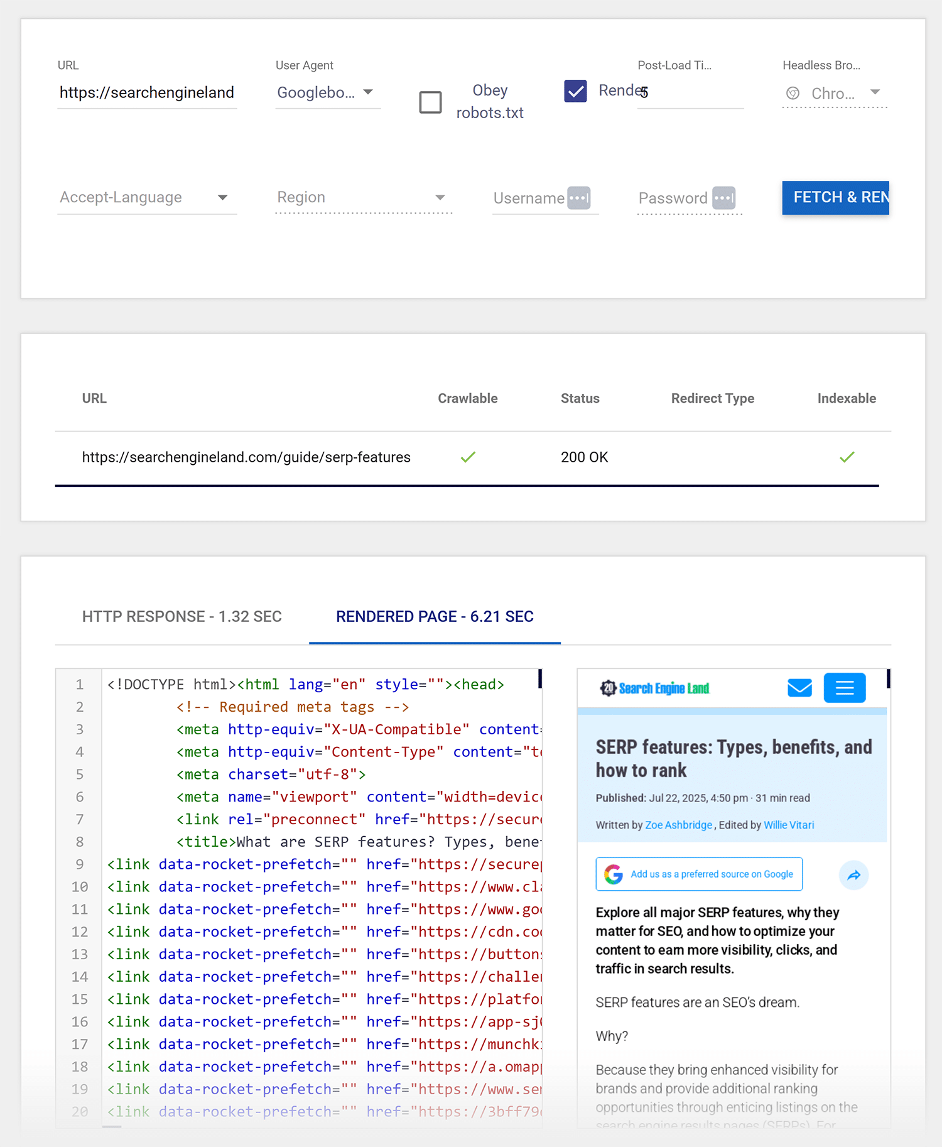Click the 200 OK status cell
The height and width of the screenshot is (1147, 942).
coord(584,457)
